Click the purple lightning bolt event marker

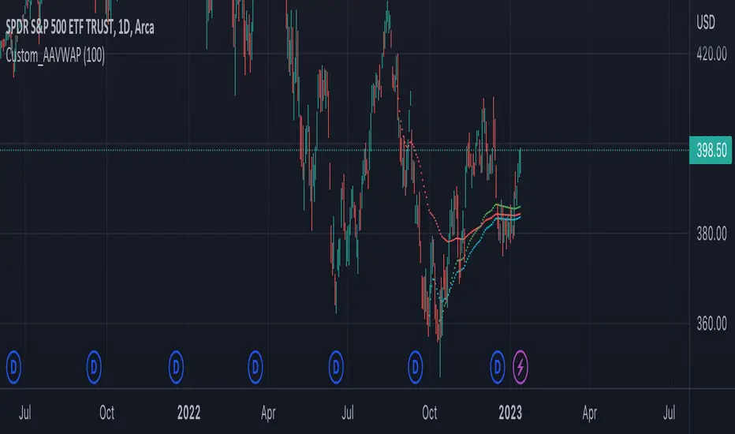tap(520, 367)
